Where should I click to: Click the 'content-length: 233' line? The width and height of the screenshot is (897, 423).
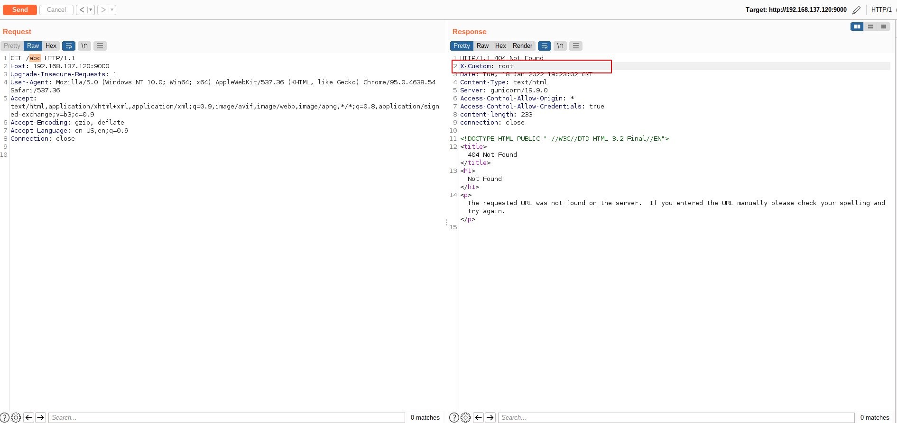[496, 115]
